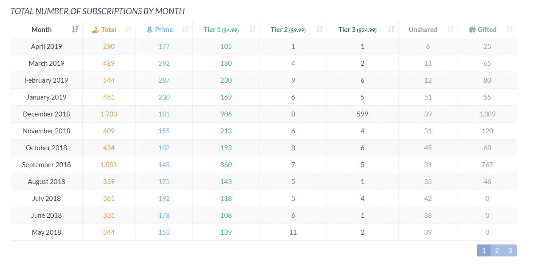Select the October 2018 month cell

(47, 148)
